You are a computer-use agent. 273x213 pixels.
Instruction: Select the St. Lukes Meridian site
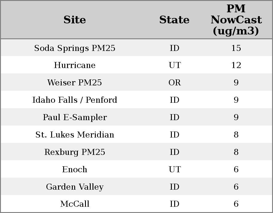click(x=75, y=135)
